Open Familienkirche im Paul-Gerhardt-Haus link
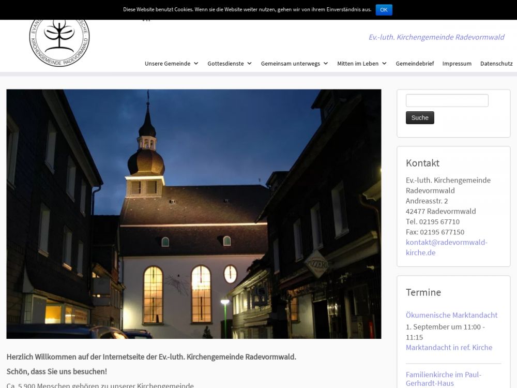The height and width of the screenshot is (388, 517). 443,379
